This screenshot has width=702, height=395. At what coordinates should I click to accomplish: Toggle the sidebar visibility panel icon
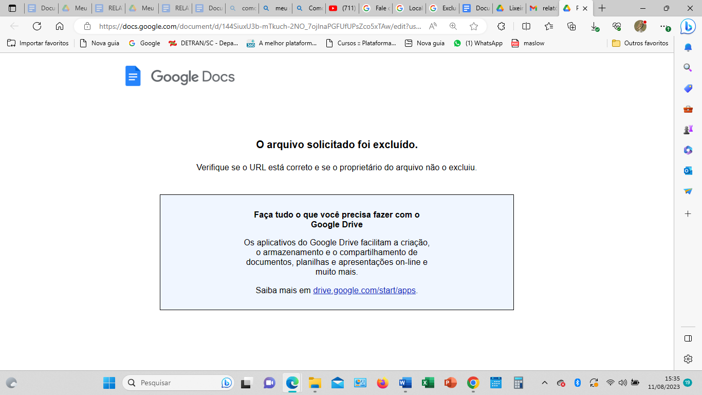click(688, 338)
